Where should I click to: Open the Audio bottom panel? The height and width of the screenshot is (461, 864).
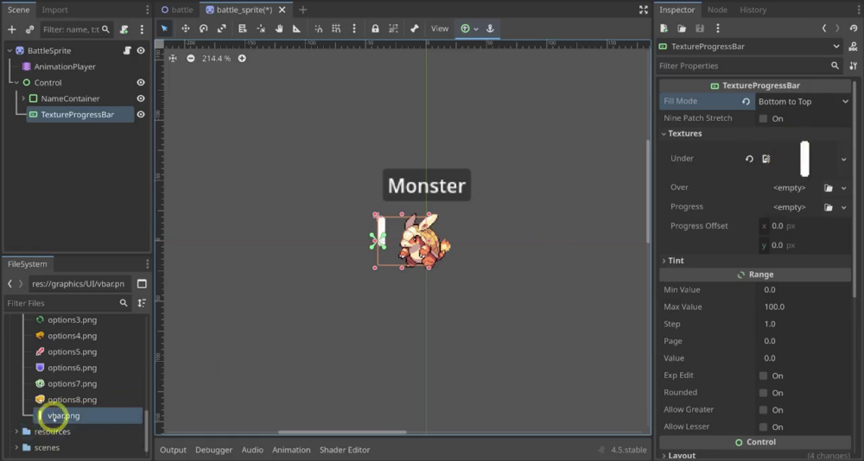252,450
